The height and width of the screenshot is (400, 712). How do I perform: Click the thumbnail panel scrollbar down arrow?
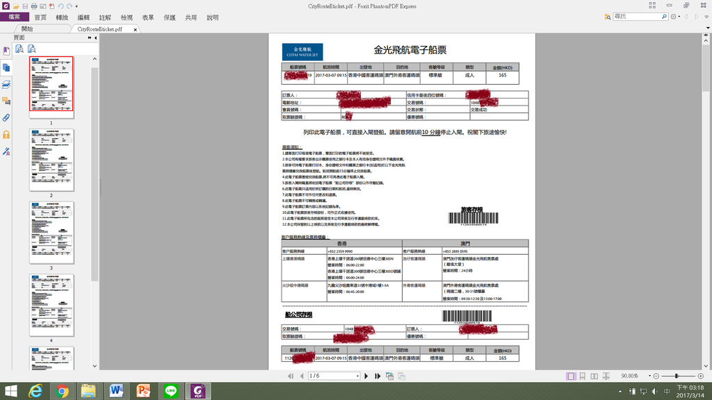pos(95,366)
